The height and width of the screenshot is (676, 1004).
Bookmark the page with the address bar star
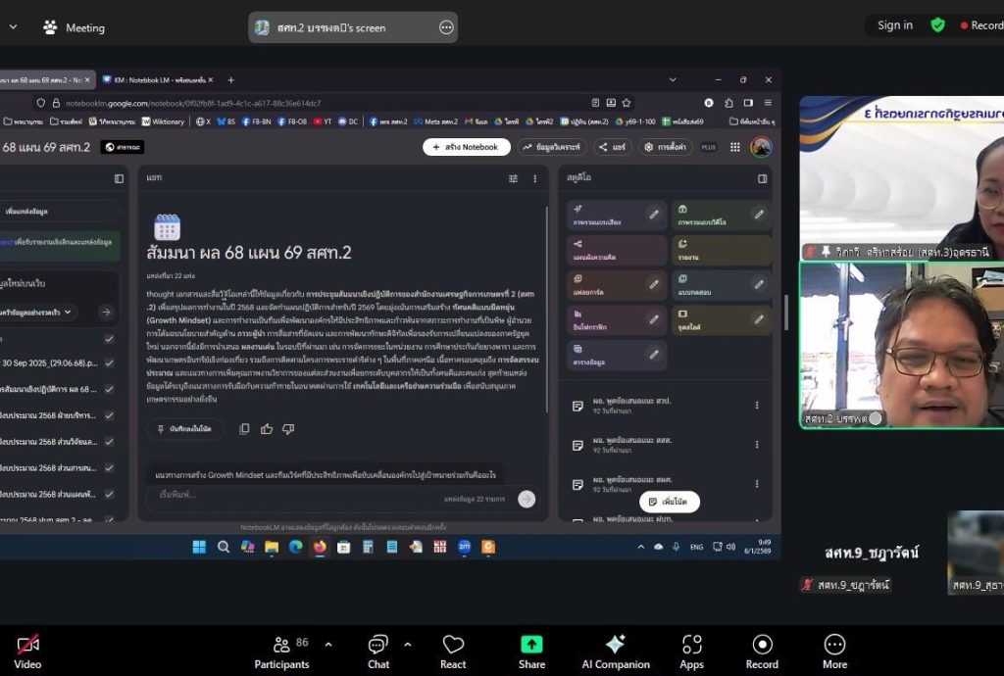[627, 103]
